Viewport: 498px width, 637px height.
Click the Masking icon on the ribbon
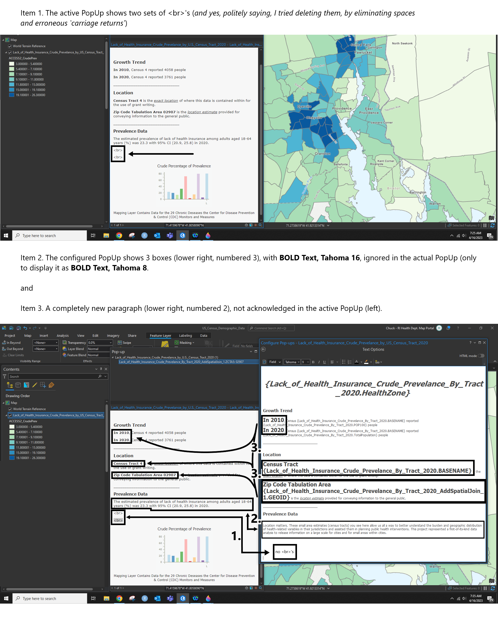click(x=177, y=342)
